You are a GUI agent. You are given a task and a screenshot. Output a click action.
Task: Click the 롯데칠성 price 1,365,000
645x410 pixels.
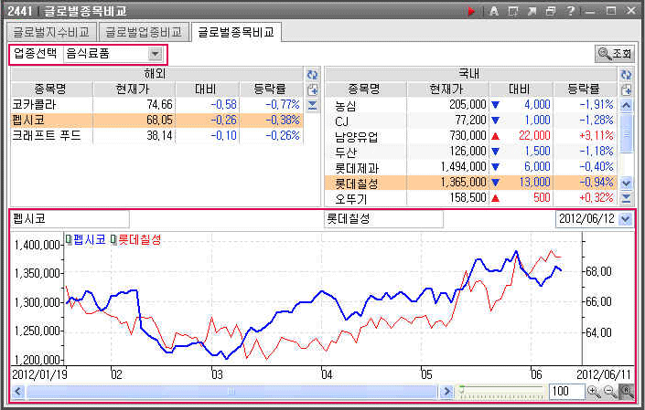(x=464, y=183)
